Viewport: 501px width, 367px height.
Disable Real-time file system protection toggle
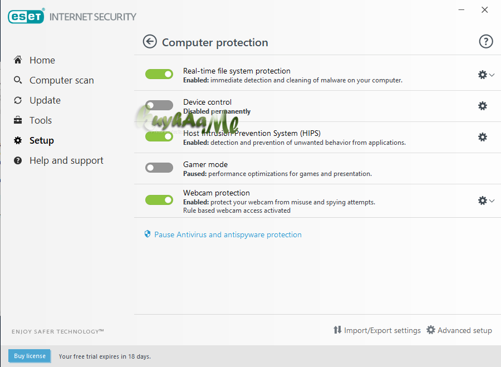[x=159, y=74]
